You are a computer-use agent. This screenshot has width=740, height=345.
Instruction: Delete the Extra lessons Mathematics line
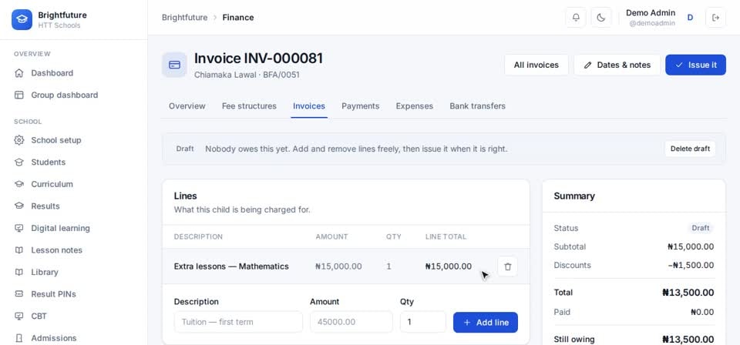[507, 266]
